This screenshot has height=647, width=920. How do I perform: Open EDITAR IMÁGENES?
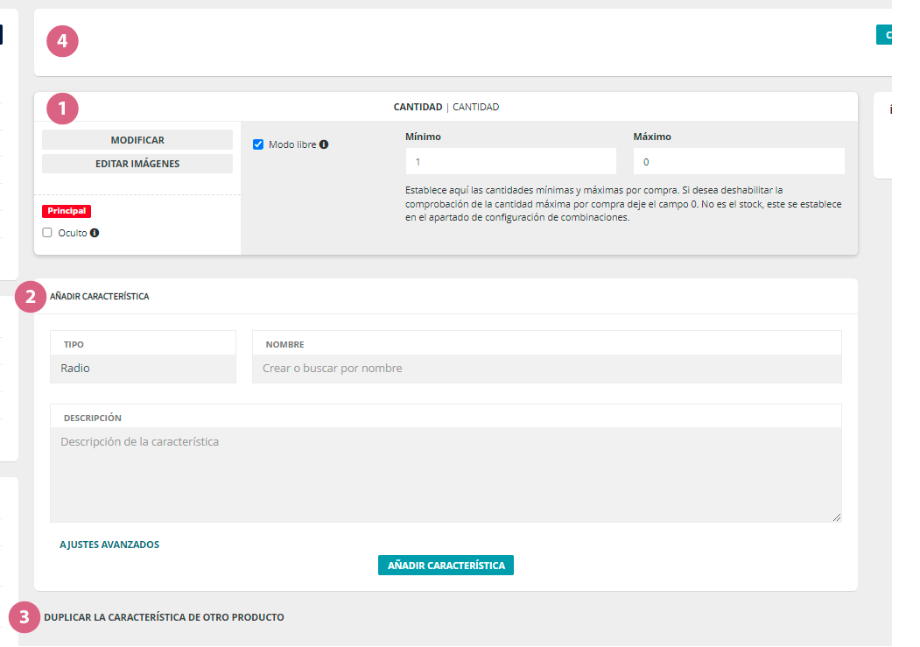(137, 164)
